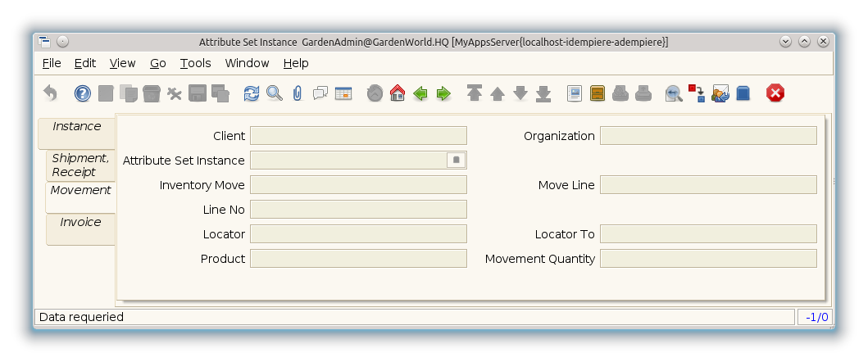The height and width of the screenshot is (362, 868).
Task: Click the Line No field
Action: coord(358,209)
